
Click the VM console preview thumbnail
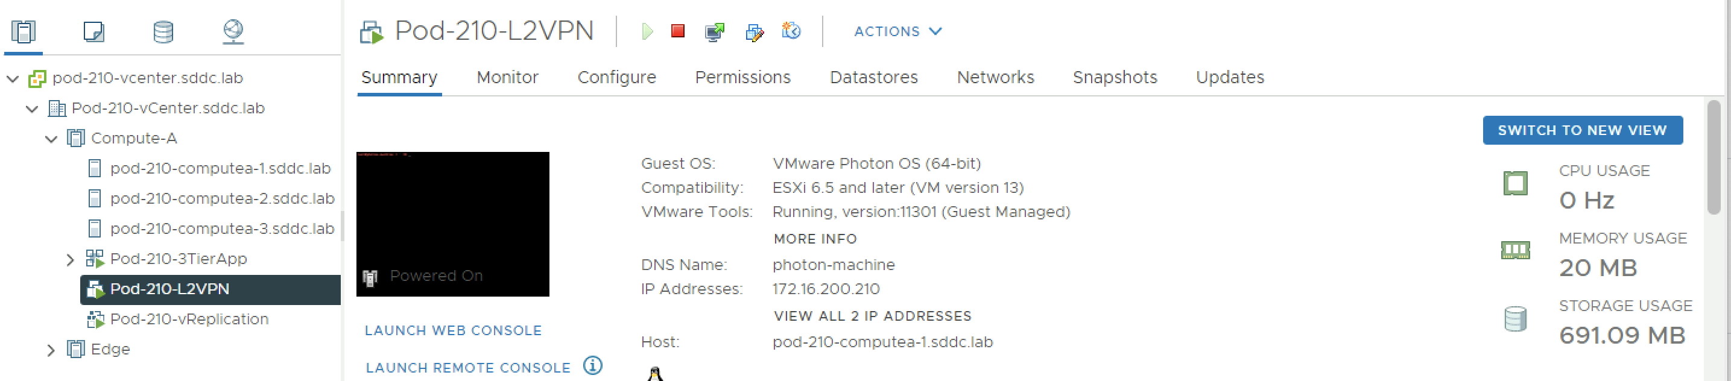452,224
